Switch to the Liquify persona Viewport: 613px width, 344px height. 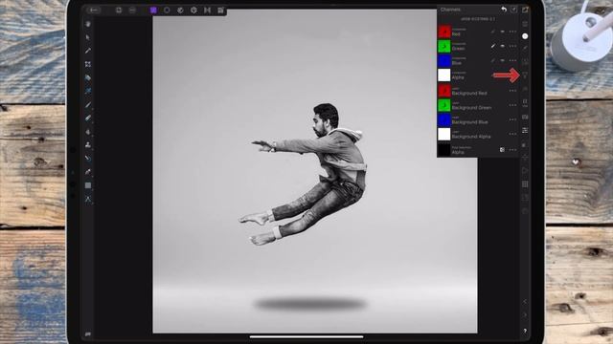pos(180,11)
